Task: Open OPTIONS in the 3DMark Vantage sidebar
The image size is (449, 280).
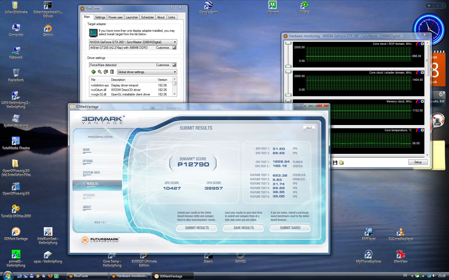Action: click(x=88, y=161)
